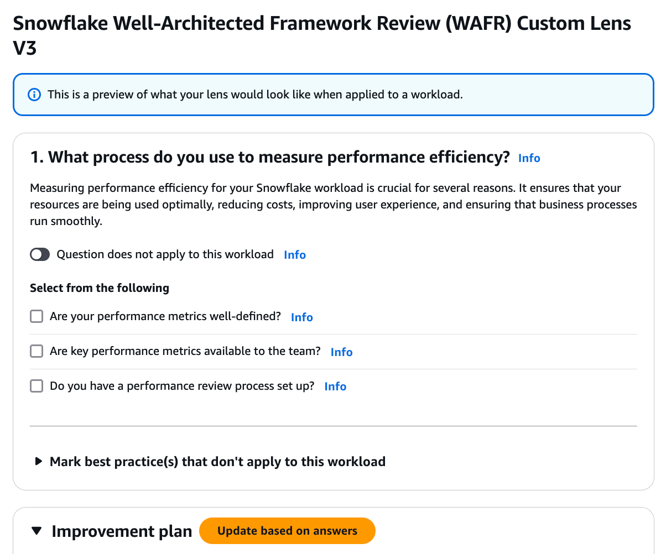Click the lens preview banner message text
The image size is (666, 554).
255,95
